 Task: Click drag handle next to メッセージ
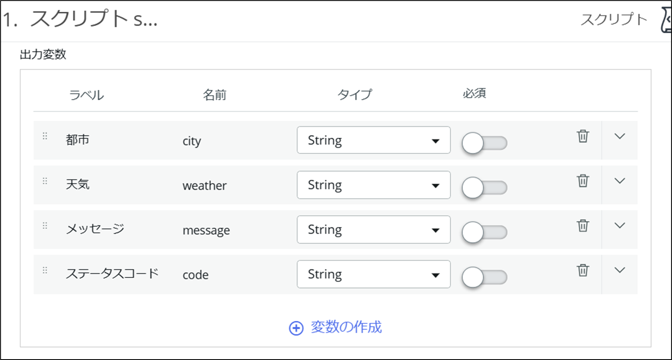click(45, 226)
